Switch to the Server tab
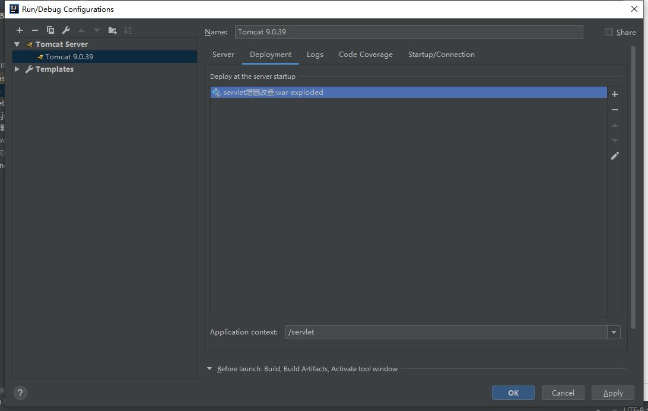Screen dimensions: 648x411 point(223,55)
